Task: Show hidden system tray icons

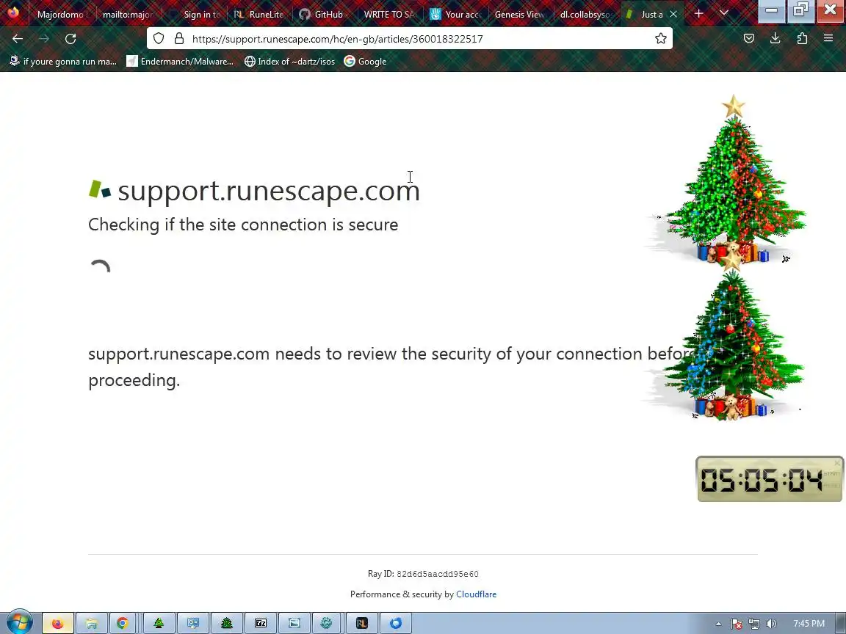Action: (718, 624)
